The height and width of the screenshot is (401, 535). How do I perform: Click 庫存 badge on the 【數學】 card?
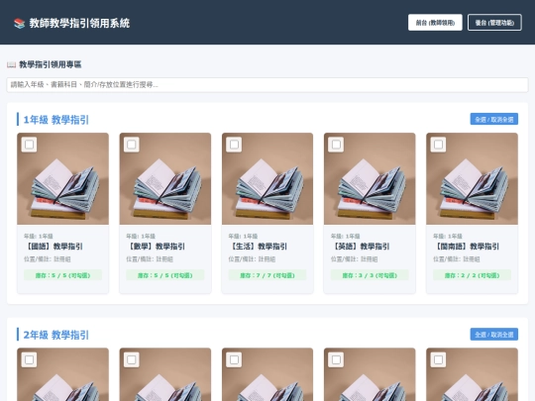165,275
